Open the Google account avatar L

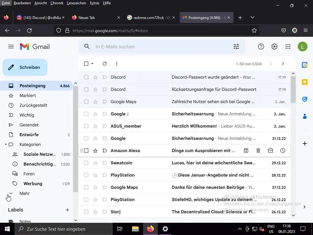302,47
